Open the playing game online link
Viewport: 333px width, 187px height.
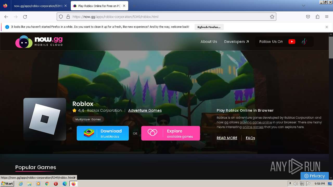pyautogui.click(x=256, y=122)
